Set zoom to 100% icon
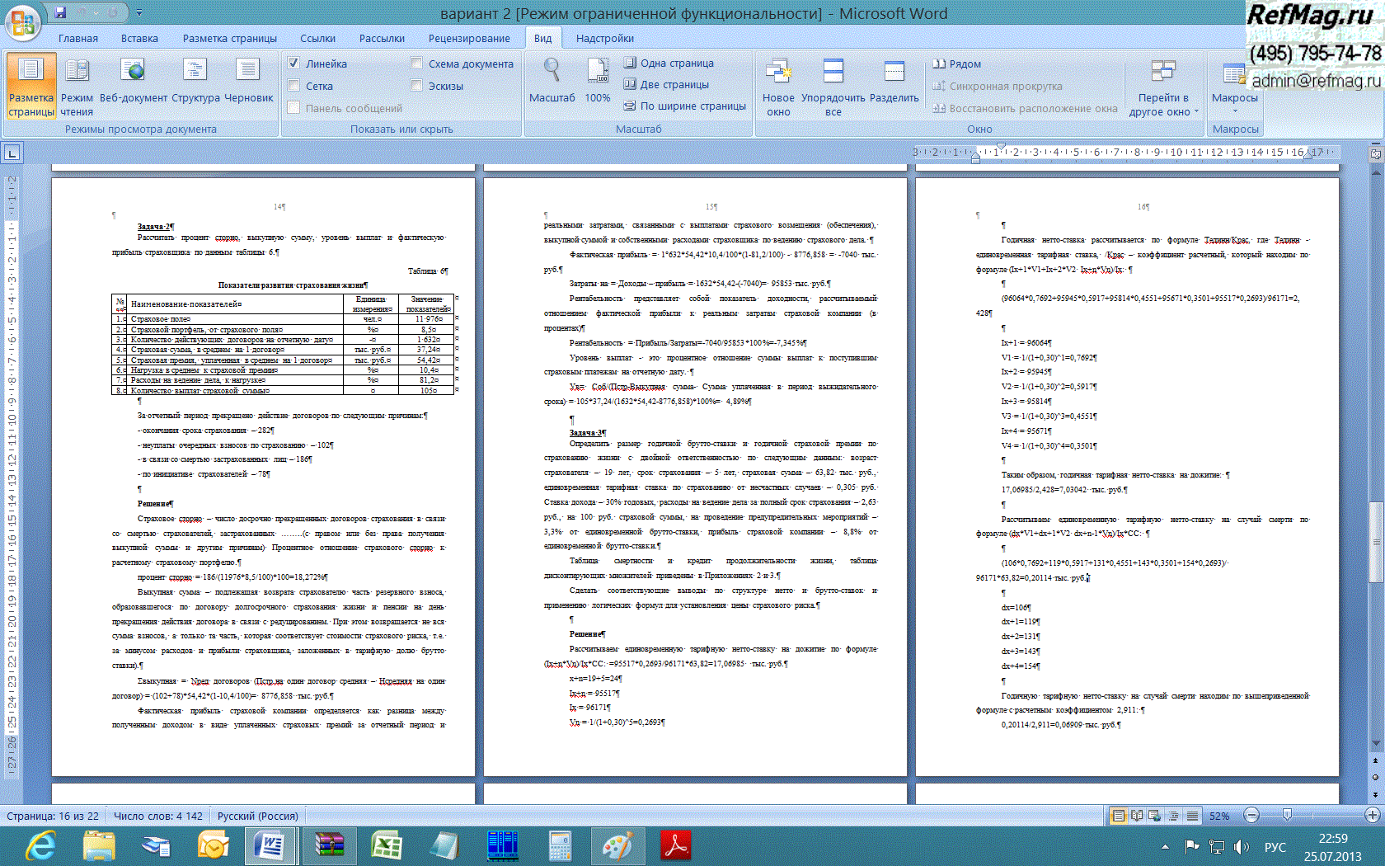1385x866 pixels. (x=598, y=82)
